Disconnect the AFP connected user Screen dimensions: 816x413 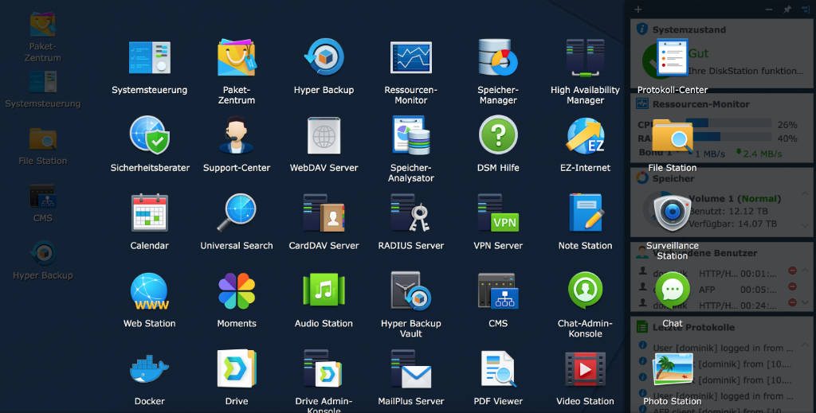(792, 286)
